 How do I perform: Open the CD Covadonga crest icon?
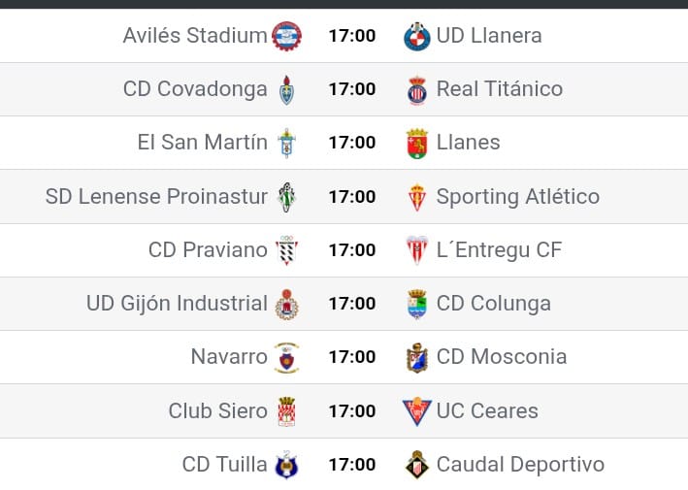286,90
